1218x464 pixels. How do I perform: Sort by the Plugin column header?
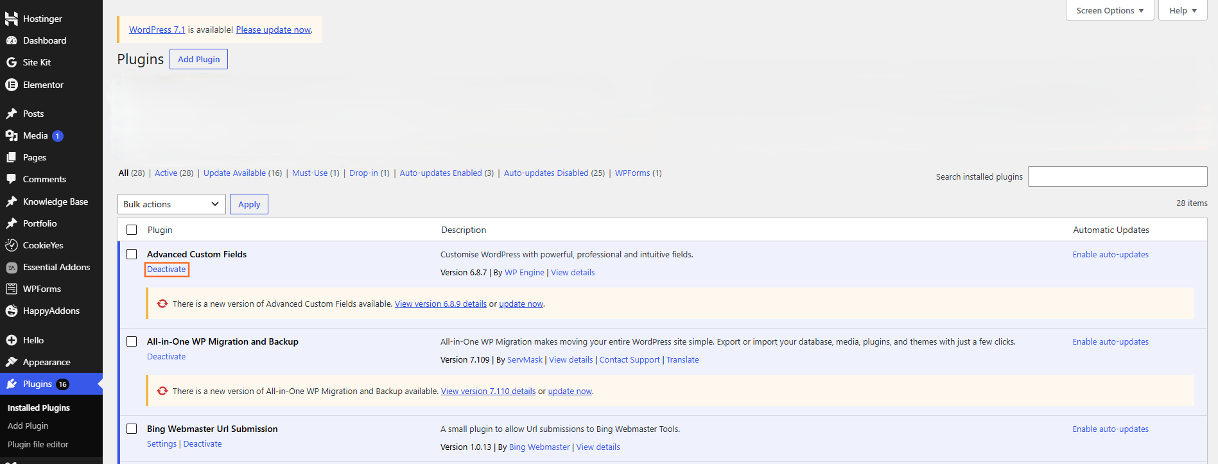pyautogui.click(x=160, y=230)
